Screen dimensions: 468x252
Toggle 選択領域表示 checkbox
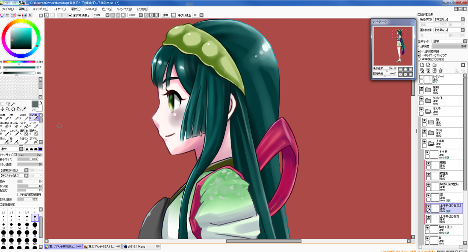click(x=70, y=15)
